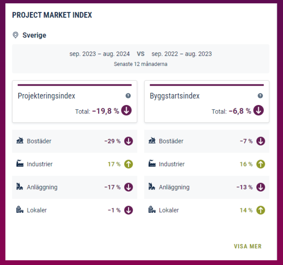Click the date range comparison period bar
The height and width of the screenshot is (265, 283).
point(141,59)
